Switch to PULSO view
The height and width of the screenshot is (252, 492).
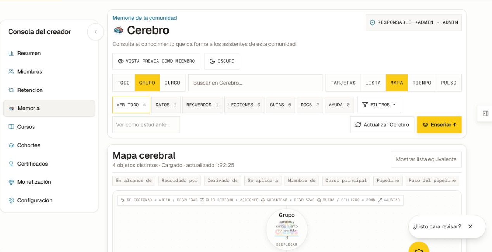pos(449,83)
